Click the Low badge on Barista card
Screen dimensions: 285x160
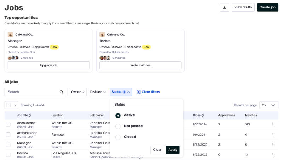146,47
